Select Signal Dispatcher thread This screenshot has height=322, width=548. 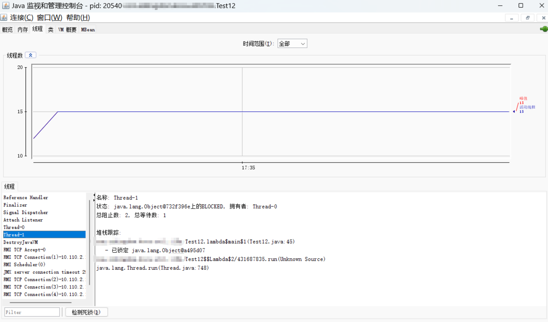coord(44,213)
